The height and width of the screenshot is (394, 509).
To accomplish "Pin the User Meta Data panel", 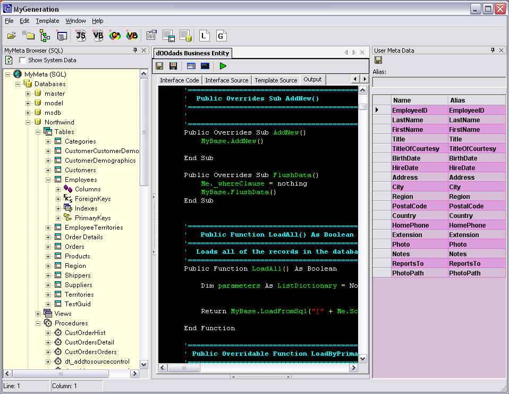I will 493,50.
